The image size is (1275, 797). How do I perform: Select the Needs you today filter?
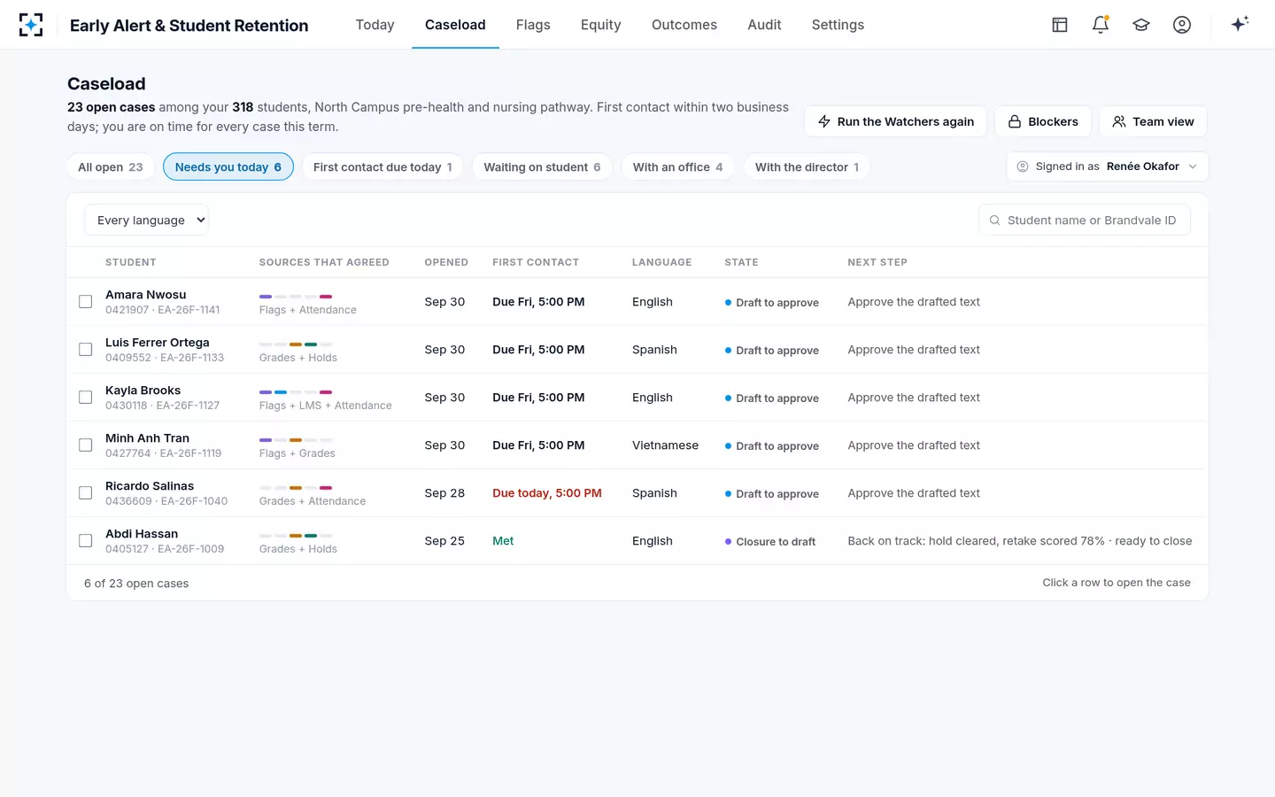coord(228,166)
